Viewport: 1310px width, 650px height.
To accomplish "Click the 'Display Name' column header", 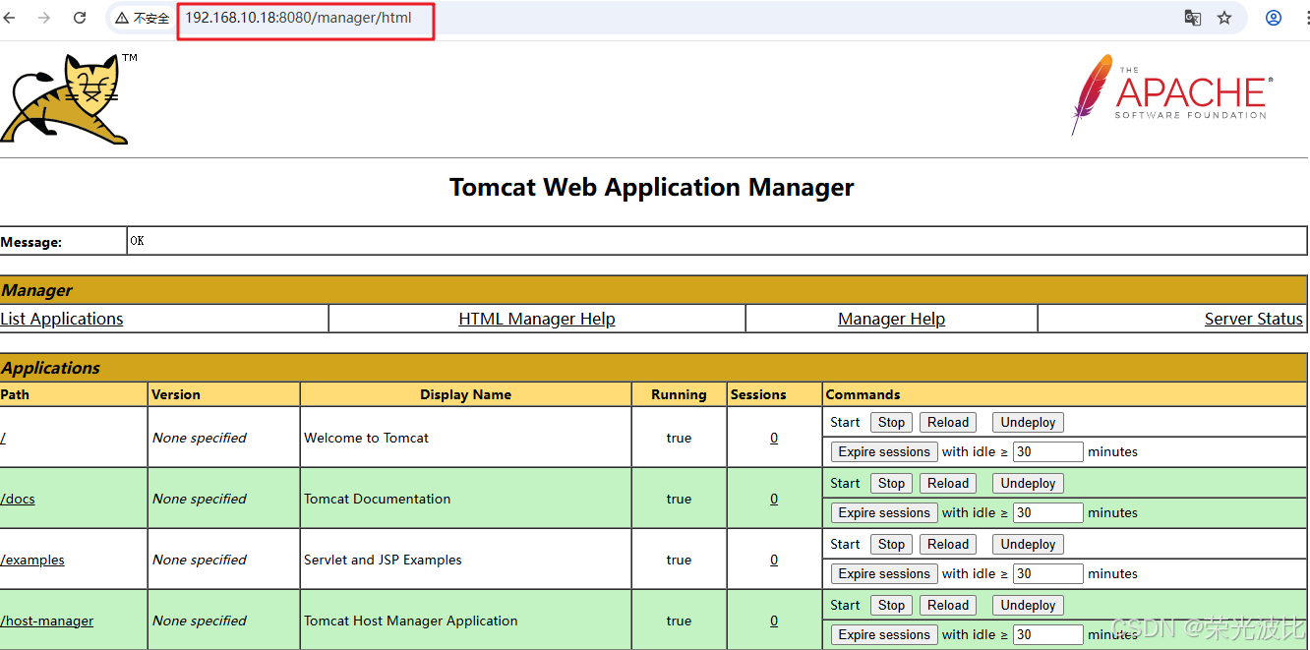I will [465, 394].
